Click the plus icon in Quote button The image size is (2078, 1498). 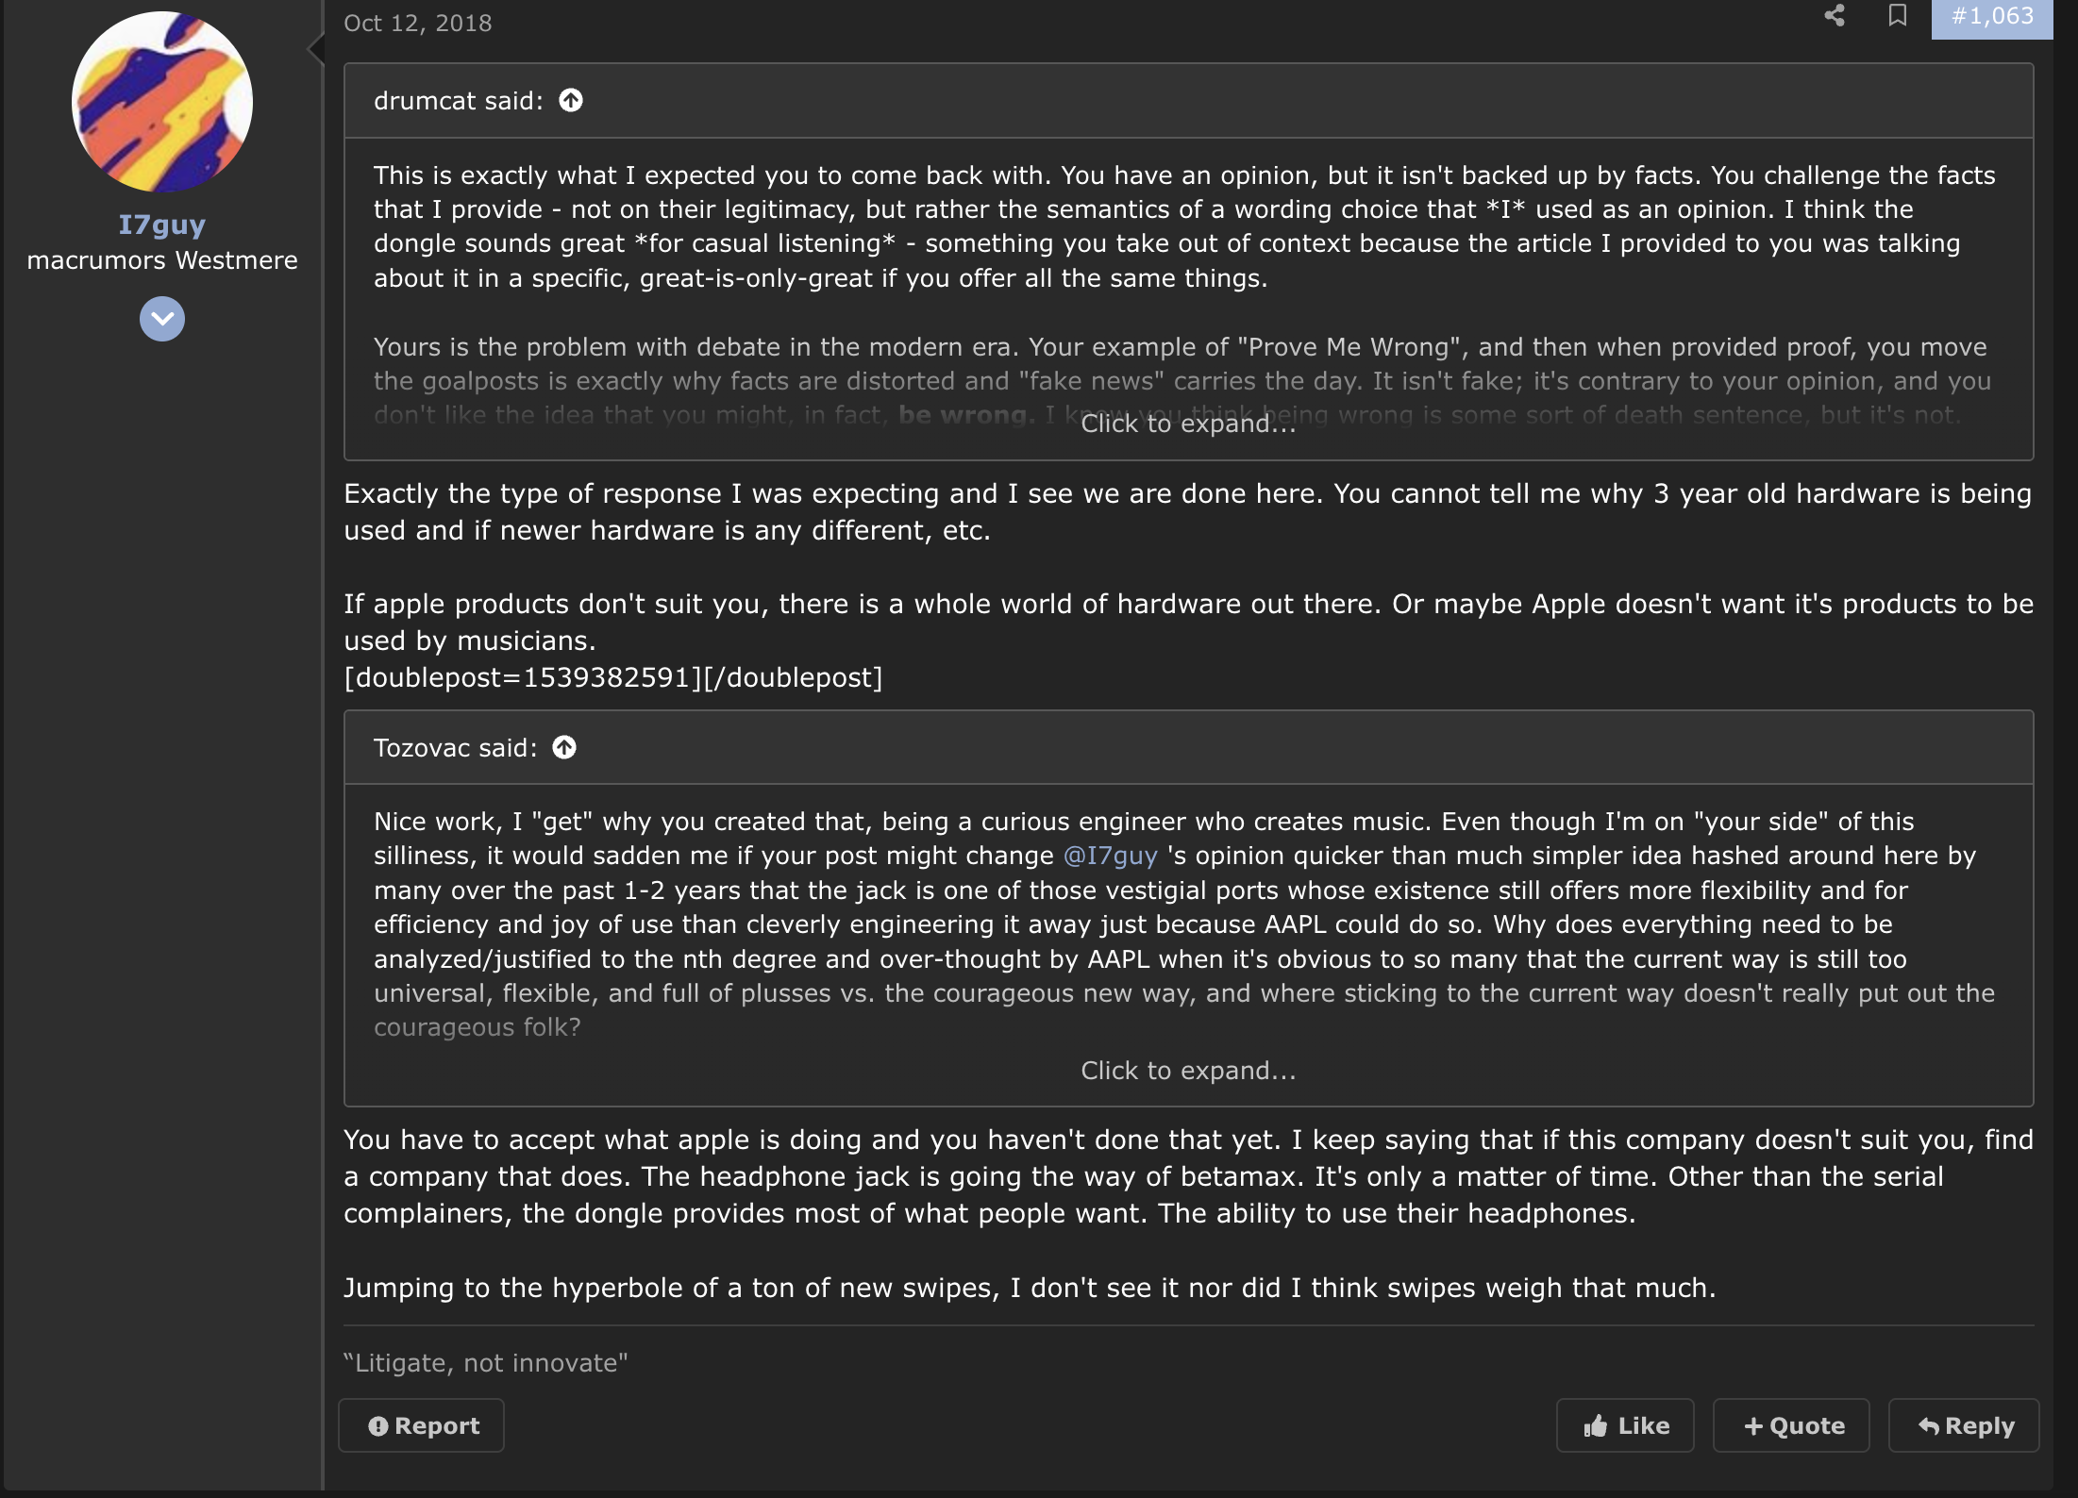click(1753, 1426)
